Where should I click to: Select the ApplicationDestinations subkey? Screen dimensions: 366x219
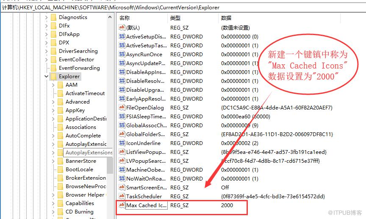(86, 118)
